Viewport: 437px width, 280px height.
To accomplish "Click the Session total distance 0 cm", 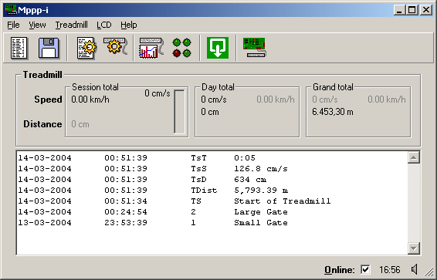I will click(80, 124).
